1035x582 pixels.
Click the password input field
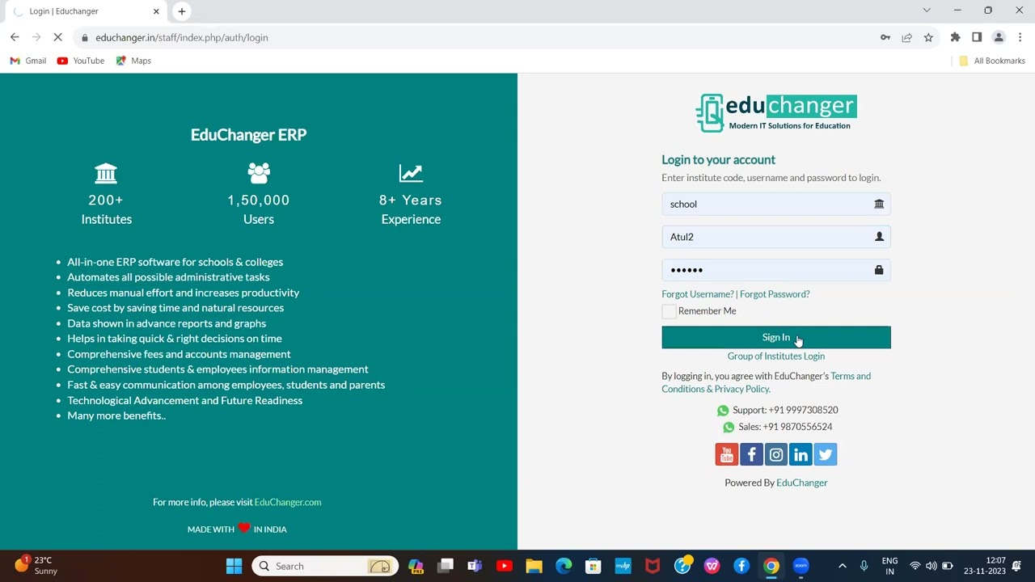coord(776,270)
